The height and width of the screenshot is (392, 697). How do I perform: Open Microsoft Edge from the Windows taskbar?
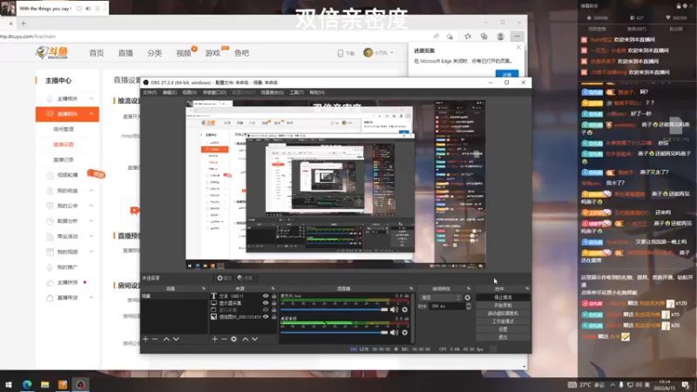[27, 384]
